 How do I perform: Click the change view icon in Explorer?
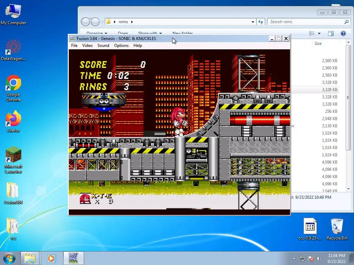(x=312, y=33)
